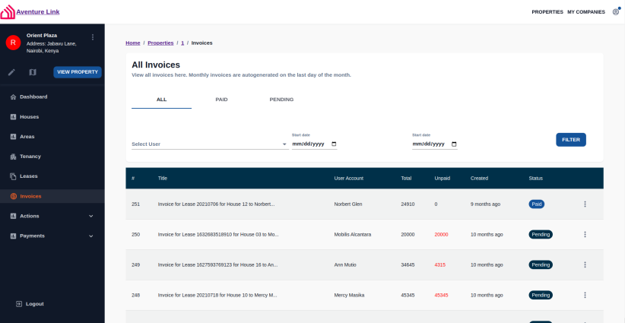Viewport: 625px width, 323px height.
Task: Open row actions menu for invoice 248
Action: click(585, 295)
